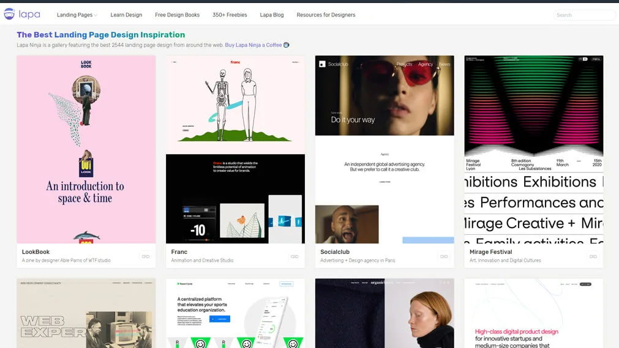The height and width of the screenshot is (348, 619).
Task: Open the 350+ Freebies page
Action: coord(230,15)
